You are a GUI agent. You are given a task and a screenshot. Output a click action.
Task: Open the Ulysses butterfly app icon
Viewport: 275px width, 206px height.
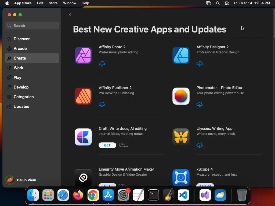pos(181,137)
